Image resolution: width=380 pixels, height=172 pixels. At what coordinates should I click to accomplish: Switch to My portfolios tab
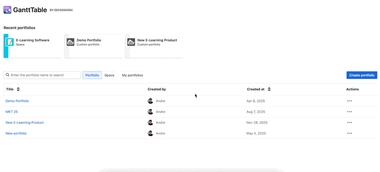click(x=133, y=75)
